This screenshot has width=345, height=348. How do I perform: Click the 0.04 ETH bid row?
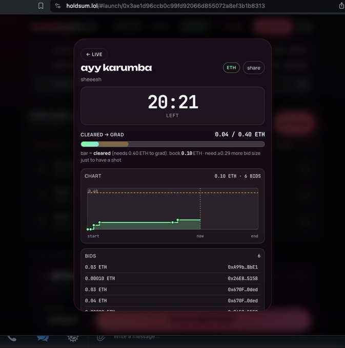click(x=173, y=301)
